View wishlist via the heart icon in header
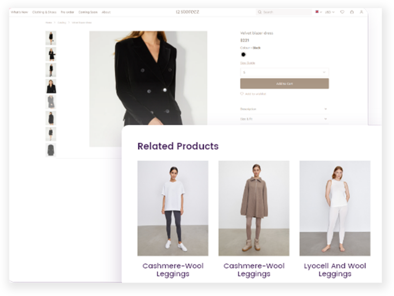394x296 pixels. click(x=342, y=12)
